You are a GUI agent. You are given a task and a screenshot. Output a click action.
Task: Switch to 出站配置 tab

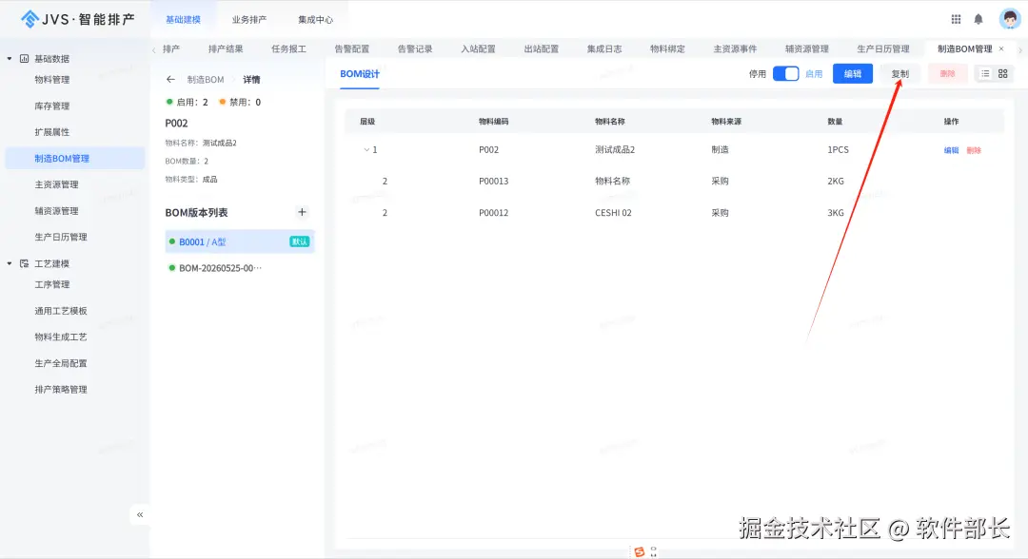pos(541,49)
